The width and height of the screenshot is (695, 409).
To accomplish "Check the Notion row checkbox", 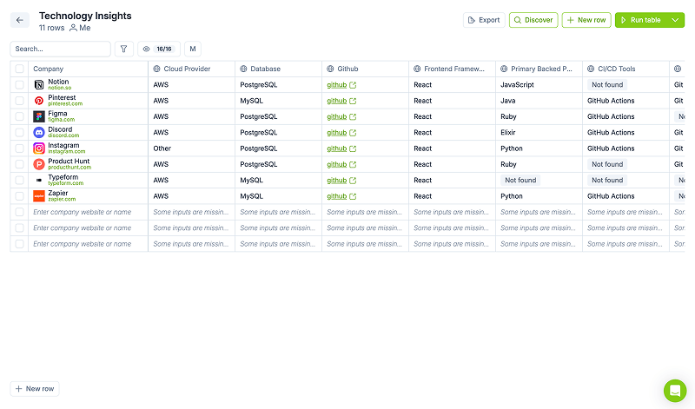I will [19, 84].
